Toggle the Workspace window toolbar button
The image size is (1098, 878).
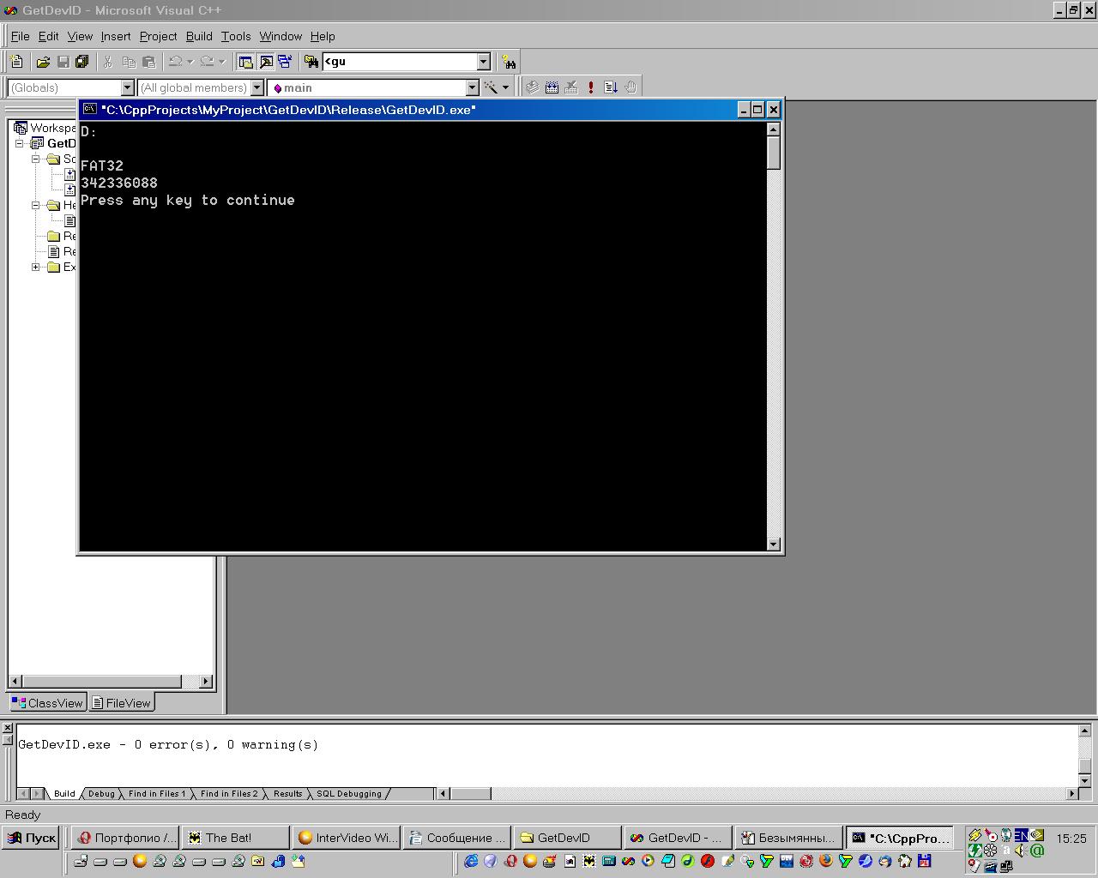[245, 62]
